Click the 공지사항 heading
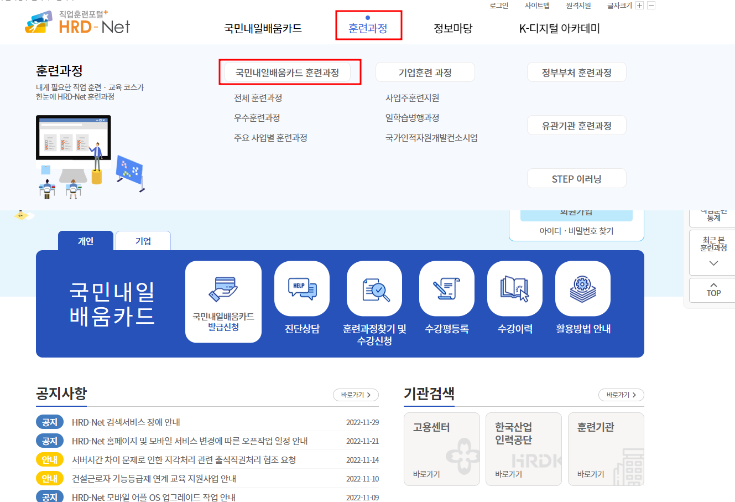The image size is (735, 502). [61, 394]
